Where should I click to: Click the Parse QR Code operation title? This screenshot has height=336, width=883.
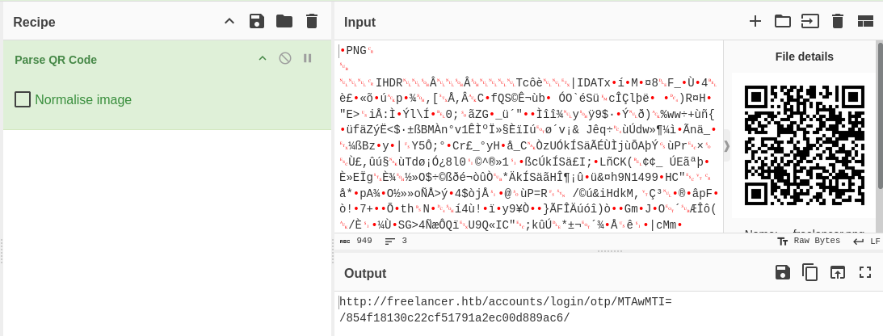56,60
